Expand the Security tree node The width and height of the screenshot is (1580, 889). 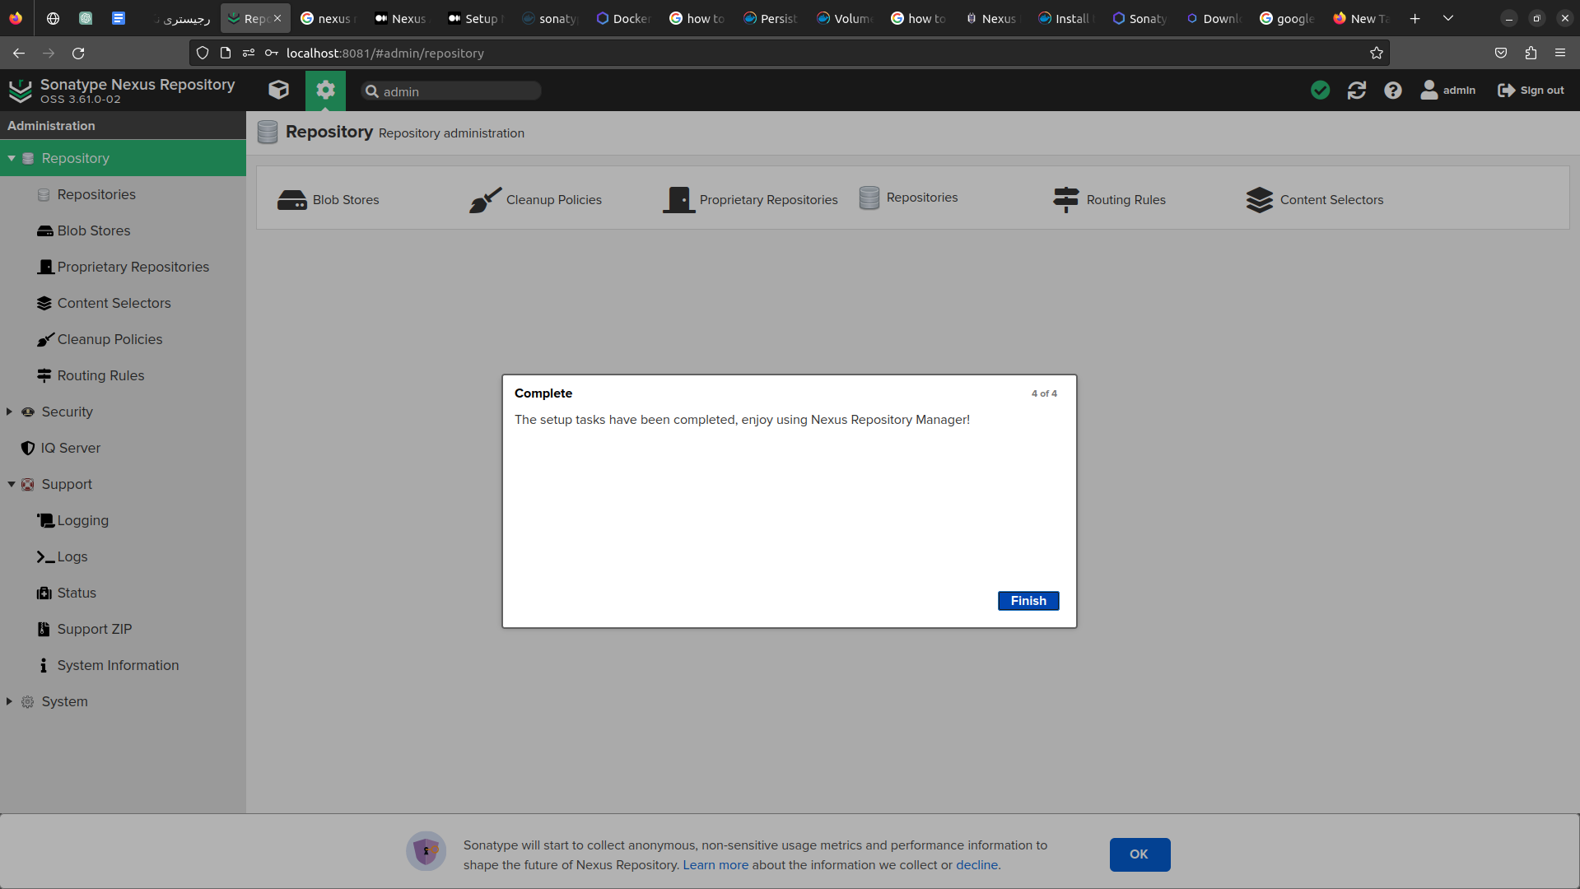point(10,412)
